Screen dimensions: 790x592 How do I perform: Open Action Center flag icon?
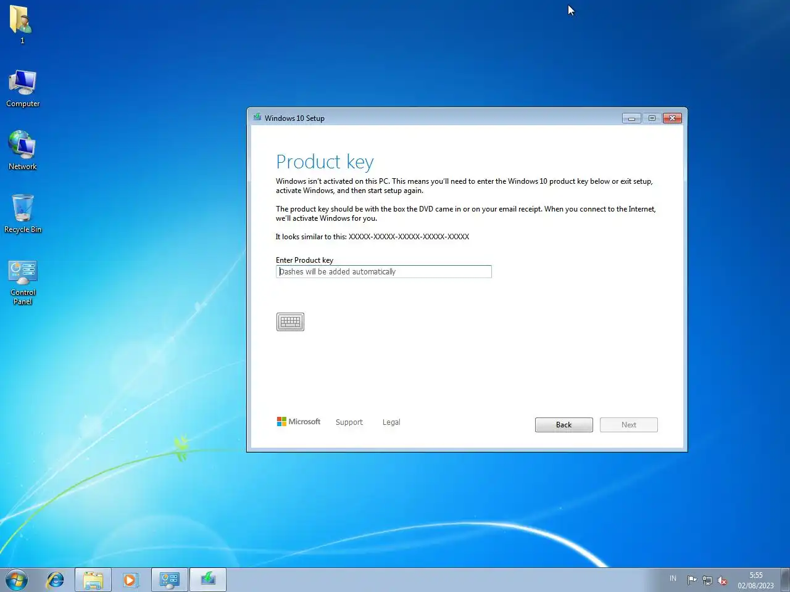tap(692, 580)
